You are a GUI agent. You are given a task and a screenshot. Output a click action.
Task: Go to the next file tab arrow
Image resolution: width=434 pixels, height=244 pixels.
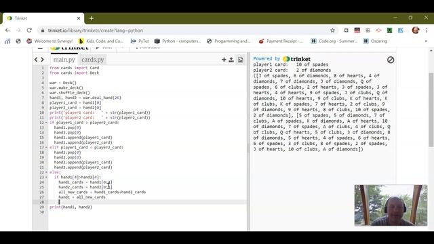[x=42, y=60]
